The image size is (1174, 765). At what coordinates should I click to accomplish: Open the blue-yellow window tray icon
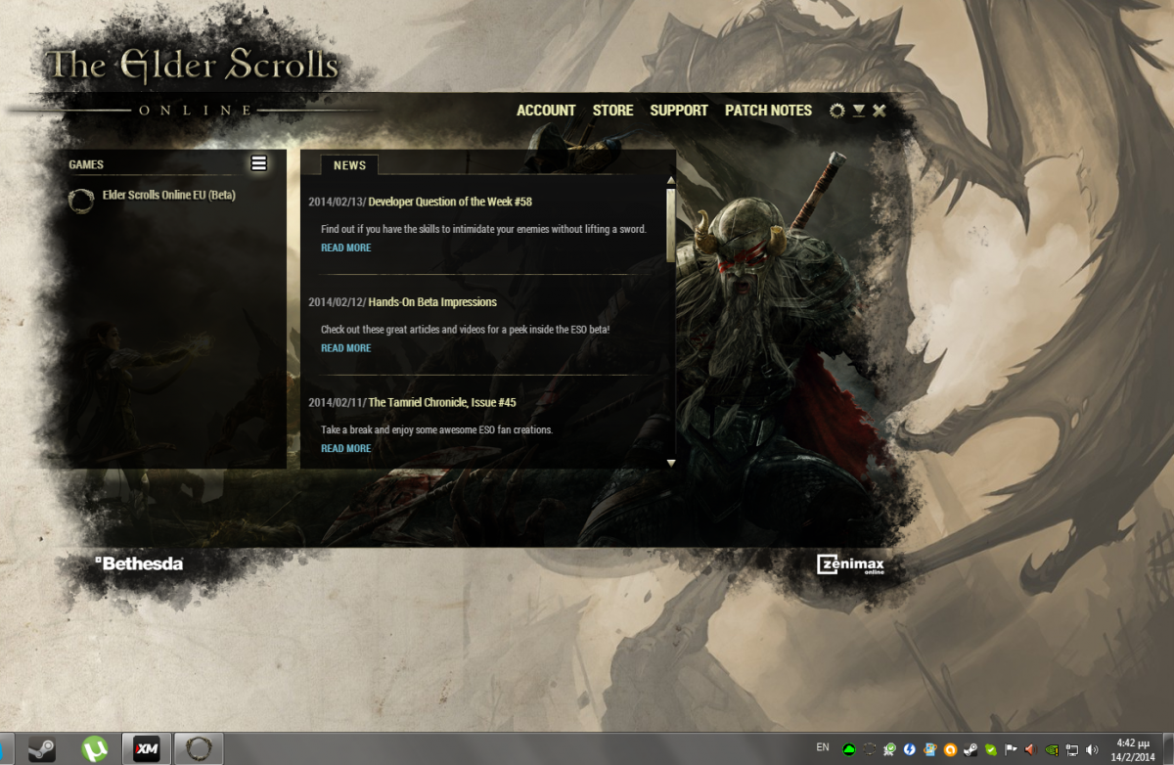click(x=929, y=750)
